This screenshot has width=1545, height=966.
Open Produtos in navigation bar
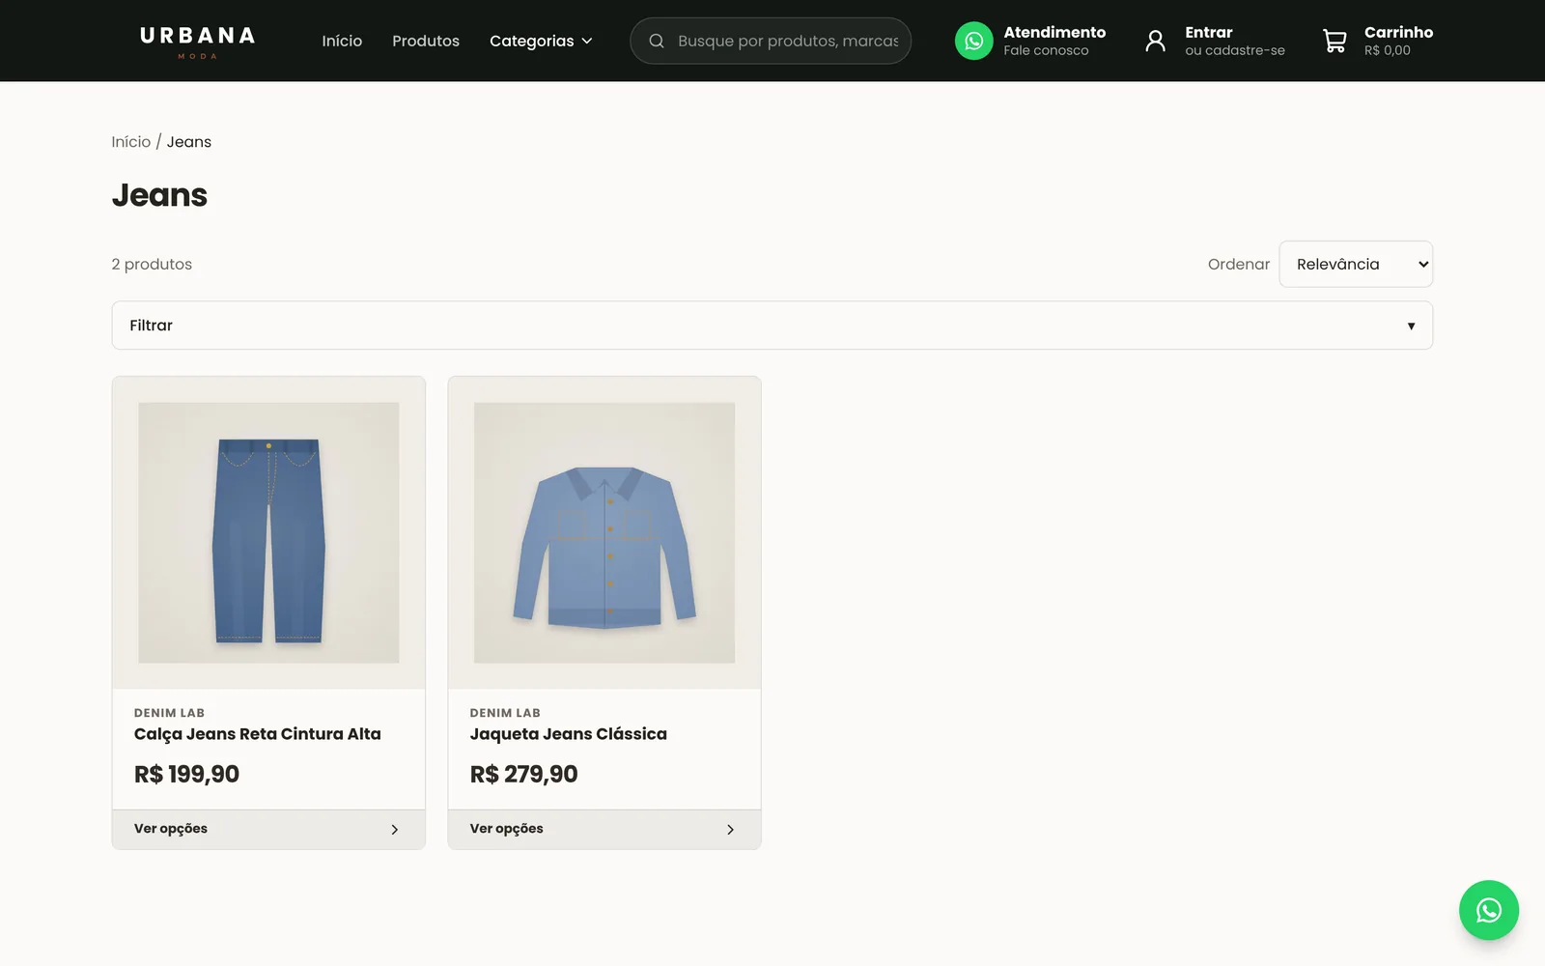(x=426, y=41)
